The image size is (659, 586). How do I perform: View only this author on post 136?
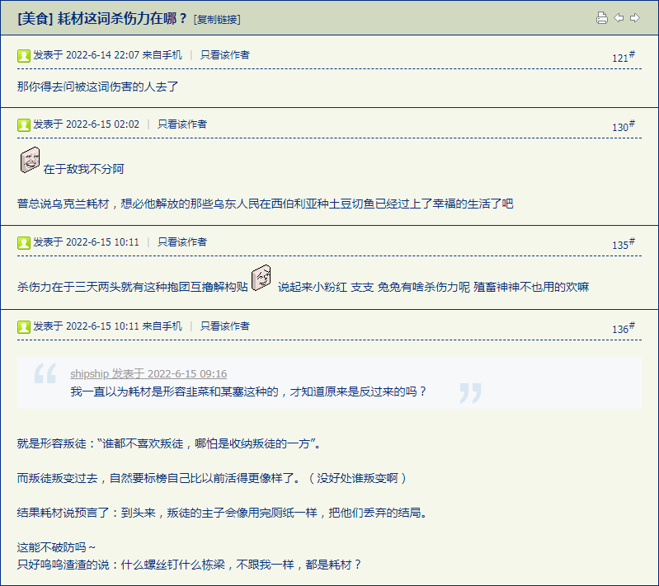point(225,326)
